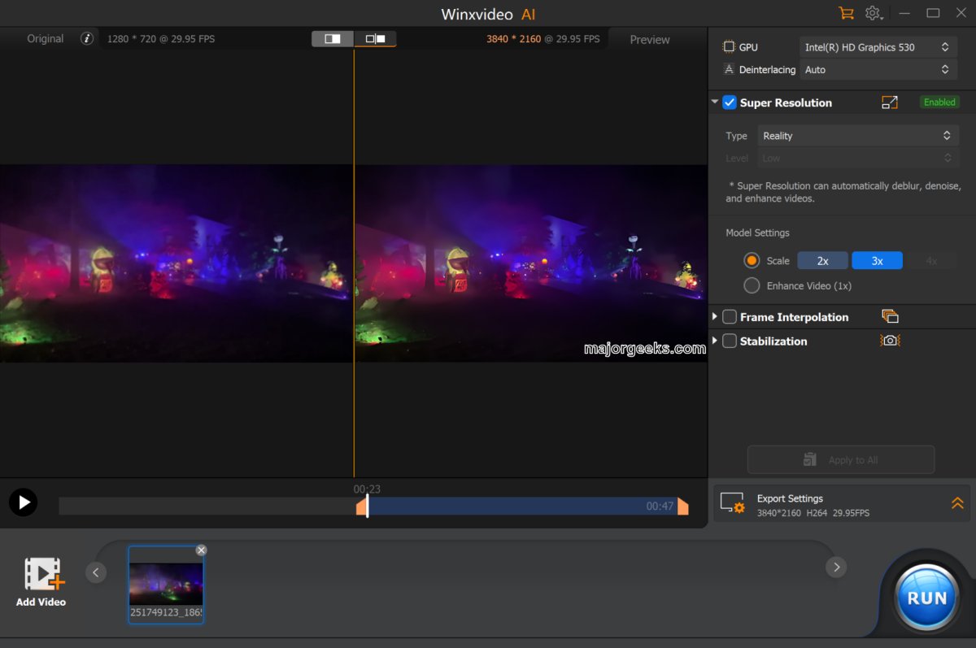The height and width of the screenshot is (648, 976).
Task: Open the GPU selection dropdown
Action: point(878,47)
